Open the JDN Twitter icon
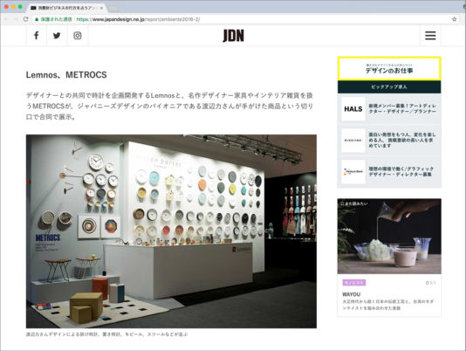Screen dimensions: 466x351 [x=57, y=36]
